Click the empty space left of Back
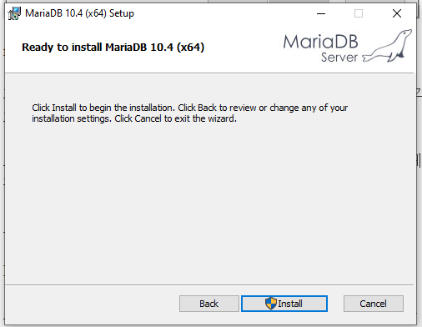 point(92,304)
